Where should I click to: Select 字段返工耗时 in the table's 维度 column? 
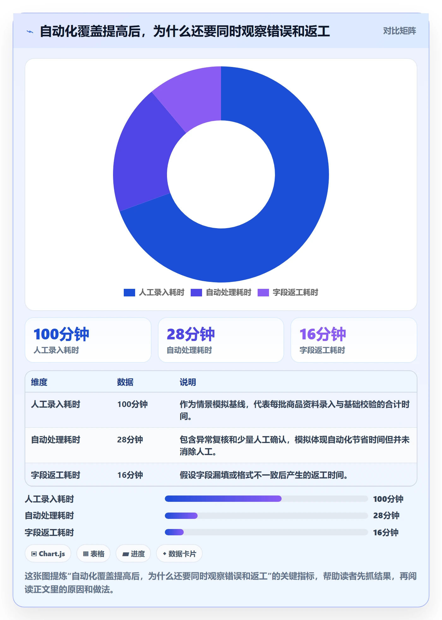(56, 475)
